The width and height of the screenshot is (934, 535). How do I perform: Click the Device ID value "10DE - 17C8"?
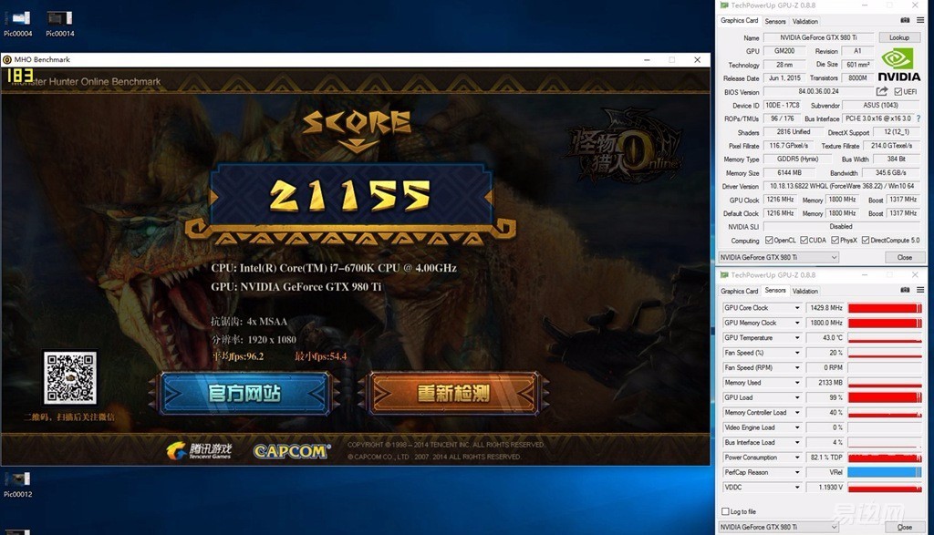[783, 106]
